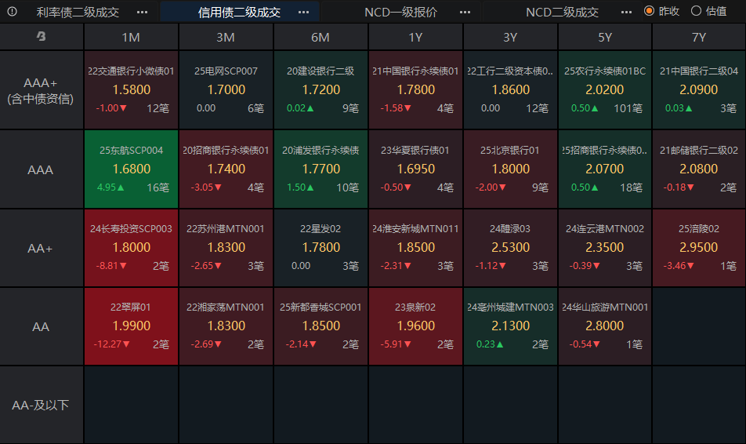The height and width of the screenshot is (444, 746).
Task: Open the 21中国银行永续债01 cell
Action: point(416,90)
